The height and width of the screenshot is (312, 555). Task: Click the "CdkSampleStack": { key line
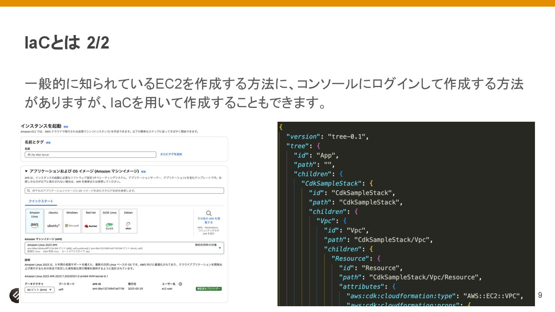(337, 183)
